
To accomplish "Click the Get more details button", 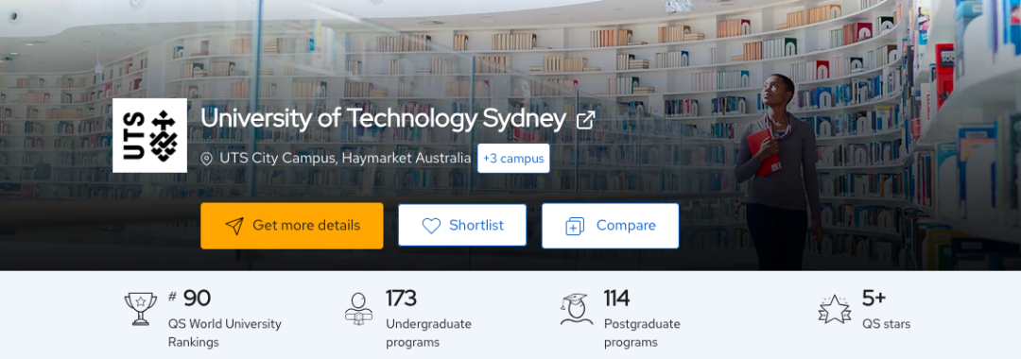I will [292, 226].
